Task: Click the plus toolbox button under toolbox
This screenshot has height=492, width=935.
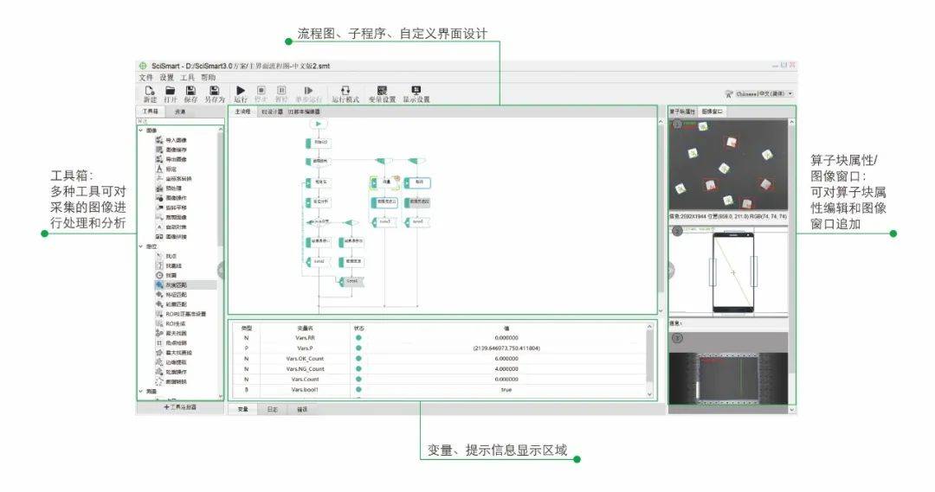Action: point(180,407)
